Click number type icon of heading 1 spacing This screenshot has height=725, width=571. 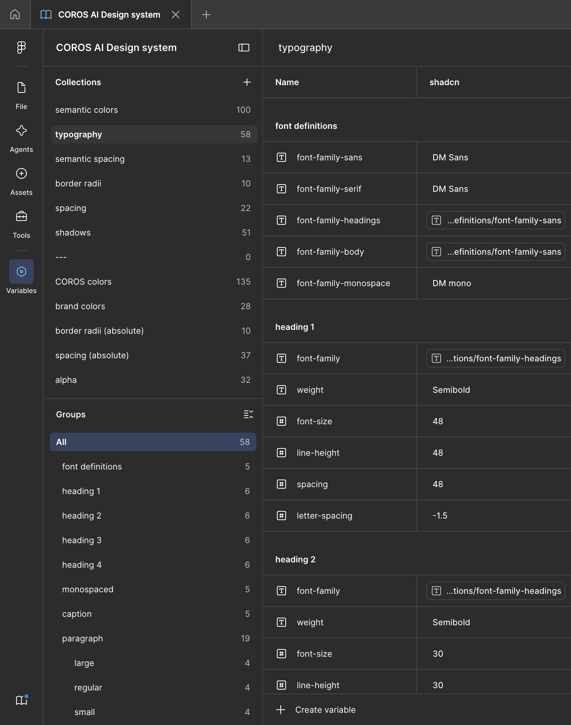pos(281,484)
